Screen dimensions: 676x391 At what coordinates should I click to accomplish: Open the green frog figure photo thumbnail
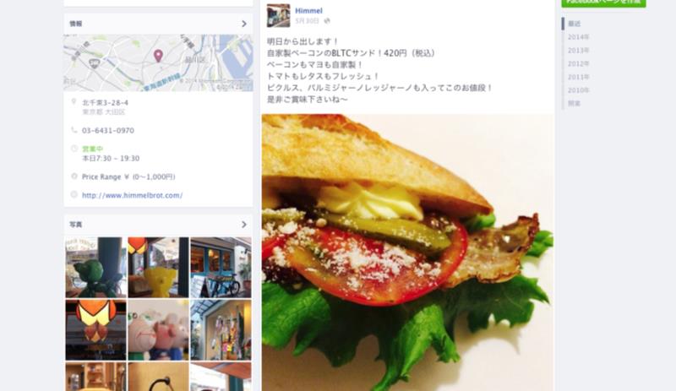pyautogui.click(x=95, y=267)
